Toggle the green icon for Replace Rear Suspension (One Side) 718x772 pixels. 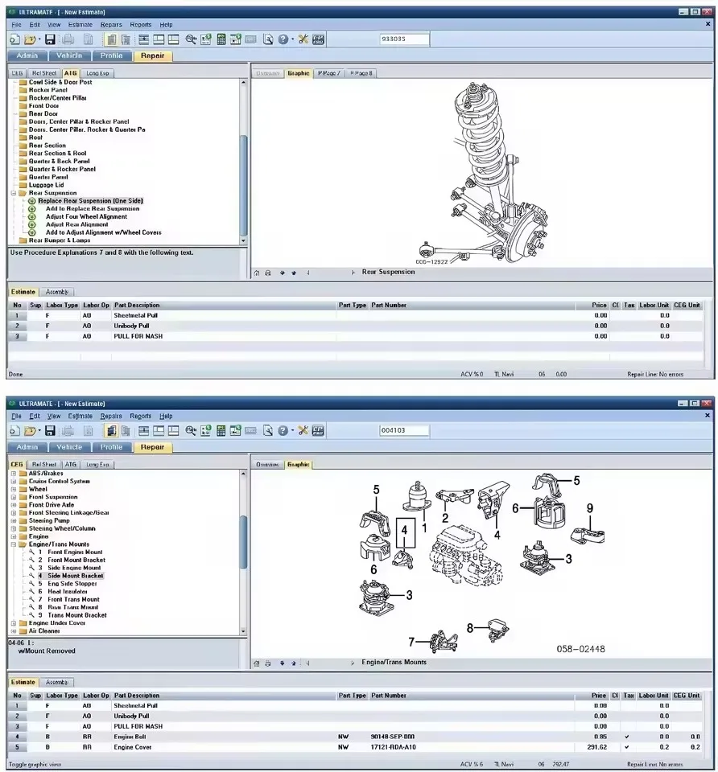pyautogui.click(x=32, y=201)
